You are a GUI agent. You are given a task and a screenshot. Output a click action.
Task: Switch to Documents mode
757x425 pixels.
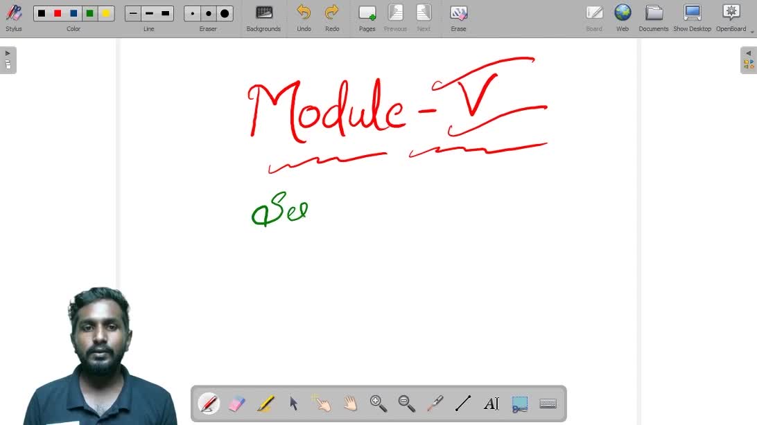click(x=653, y=17)
